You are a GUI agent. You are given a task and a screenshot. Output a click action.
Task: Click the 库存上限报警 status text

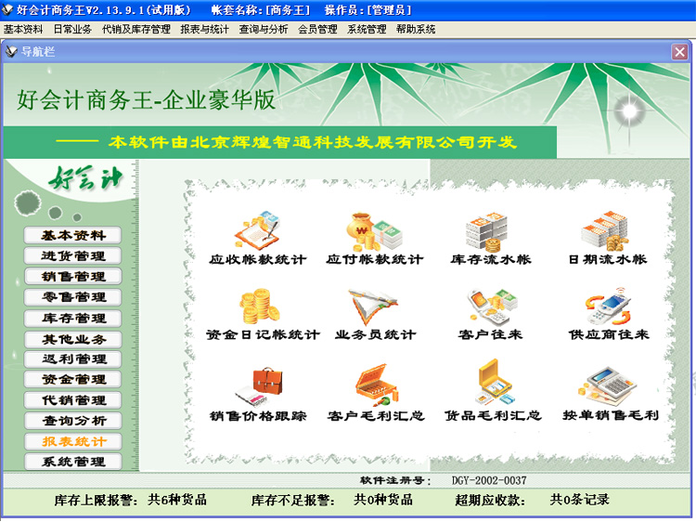[96, 501]
